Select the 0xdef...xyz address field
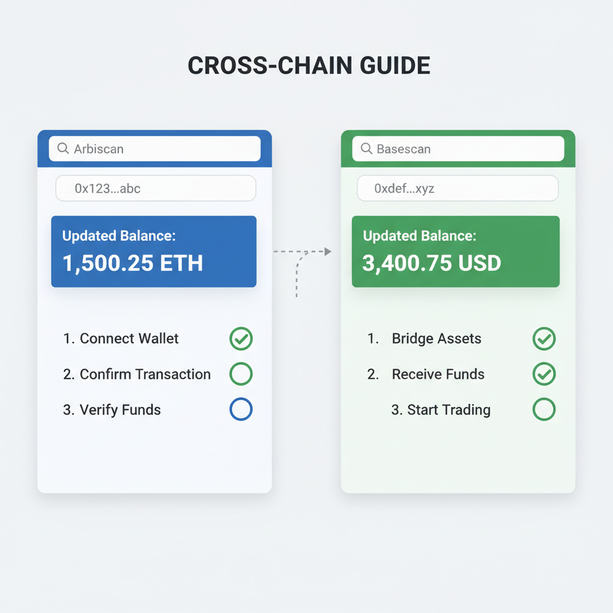This screenshot has width=613, height=613. [458, 189]
